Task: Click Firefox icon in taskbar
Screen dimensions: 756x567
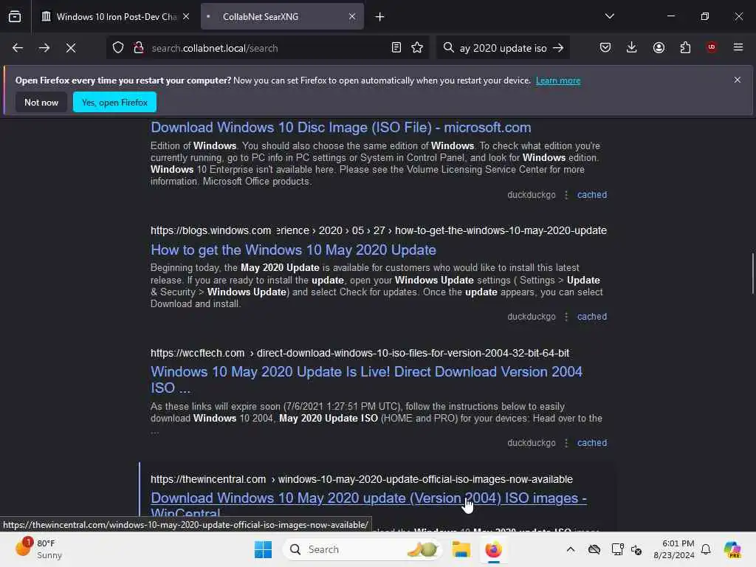Action: coord(493,549)
